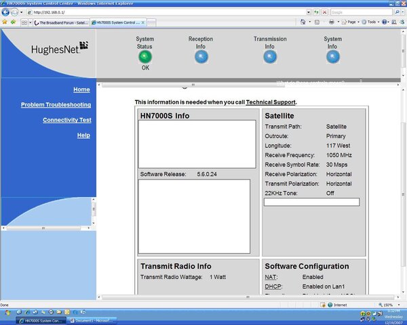Click the Internet zone globe in status bar

coord(330,305)
